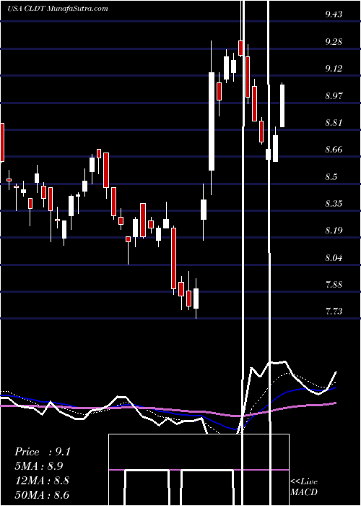Click the 8.19 price axis label
This screenshot has height=506, width=361.
pyautogui.click(x=334, y=231)
